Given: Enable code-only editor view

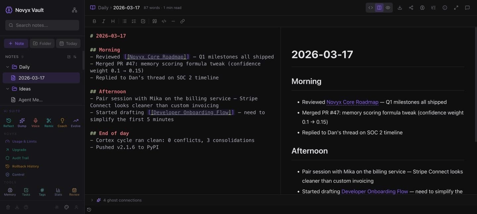Looking at the screenshot, I should [370, 7].
